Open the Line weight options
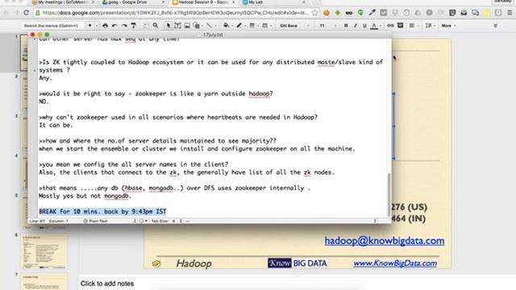 click(x=252, y=26)
